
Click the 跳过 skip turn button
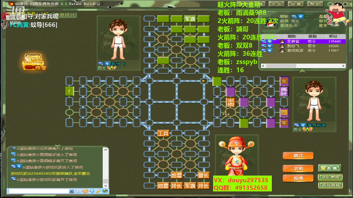298,156
